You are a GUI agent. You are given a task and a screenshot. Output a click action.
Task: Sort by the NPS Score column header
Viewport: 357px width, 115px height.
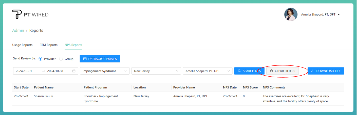point(250,87)
